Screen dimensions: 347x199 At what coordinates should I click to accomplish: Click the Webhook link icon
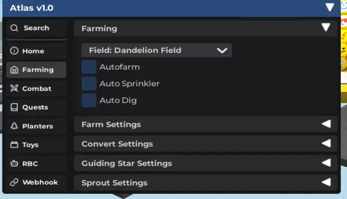point(14,182)
